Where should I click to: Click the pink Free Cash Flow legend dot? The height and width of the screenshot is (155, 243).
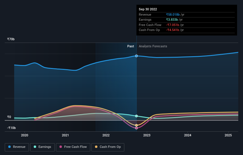(x=61, y=147)
